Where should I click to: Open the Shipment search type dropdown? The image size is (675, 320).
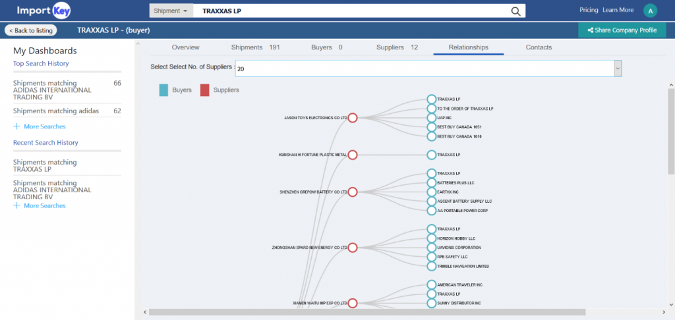click(x=171, y=11)
